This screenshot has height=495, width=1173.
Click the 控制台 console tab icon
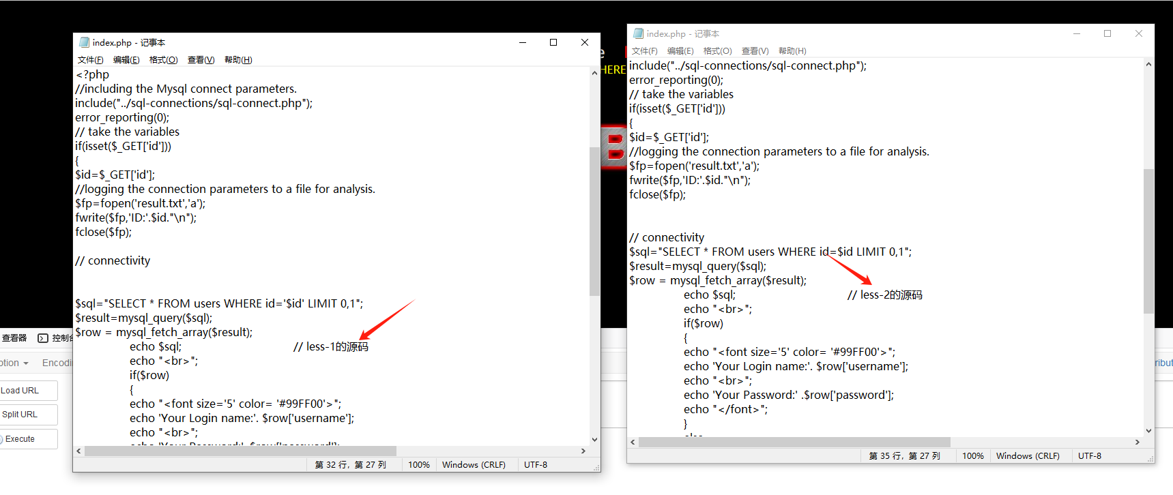coord(43,338)
